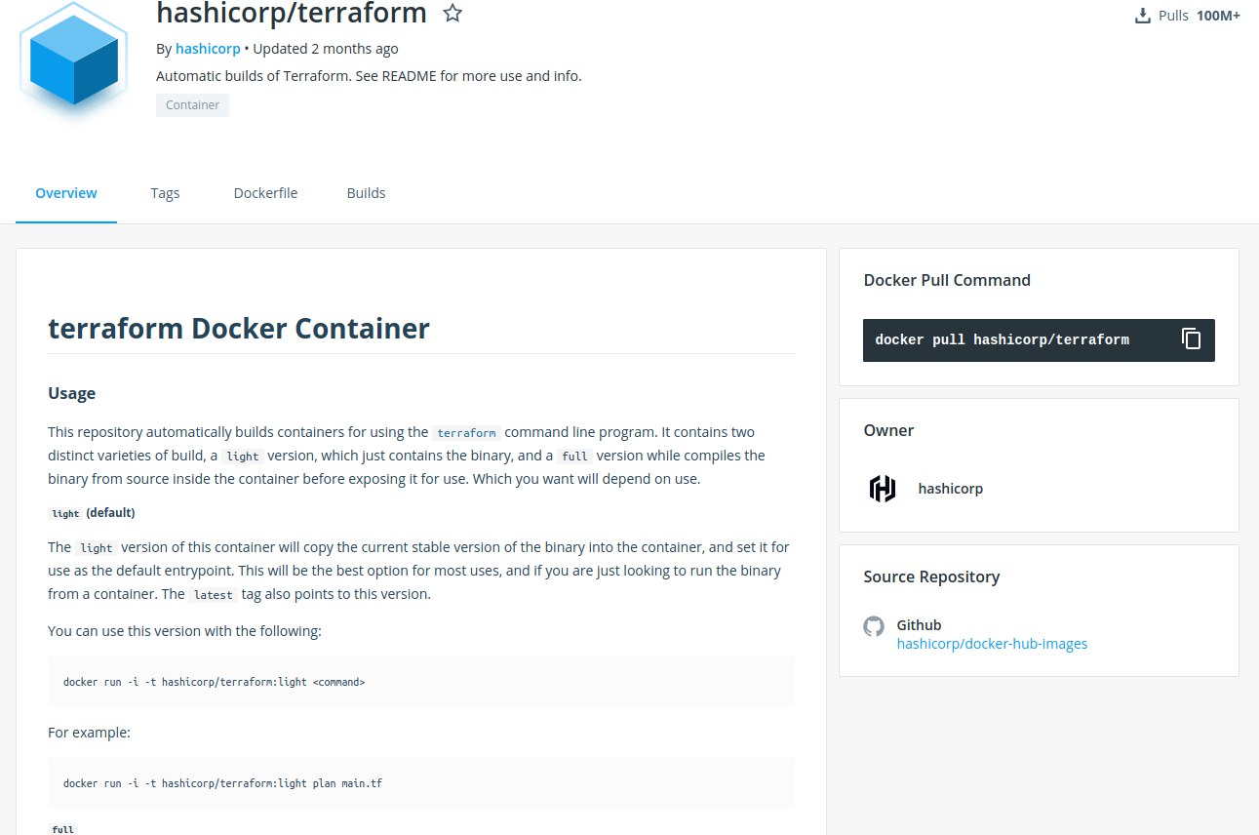Click the Container category chip
1259x835 pixels.
tap(192, 105)
